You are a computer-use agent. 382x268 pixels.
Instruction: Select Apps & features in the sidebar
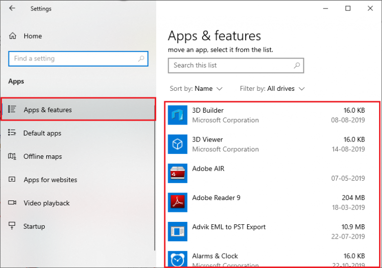pyautogui.click(x=78, y=109)
